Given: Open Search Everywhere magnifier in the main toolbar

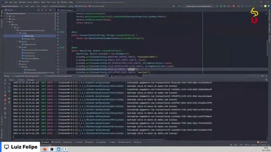Looking at the screenshot, I should click(262, 6).
